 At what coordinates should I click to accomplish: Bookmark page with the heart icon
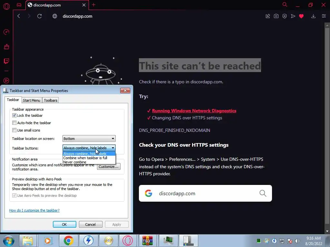pyautogui.click(x=301, y=16)
